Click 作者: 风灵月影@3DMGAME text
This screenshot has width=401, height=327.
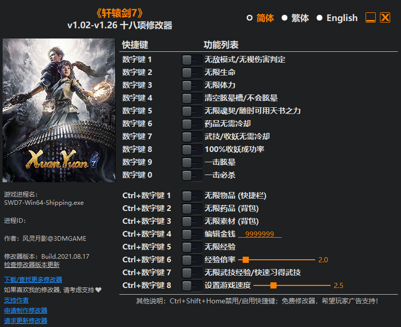pos(45,238)
